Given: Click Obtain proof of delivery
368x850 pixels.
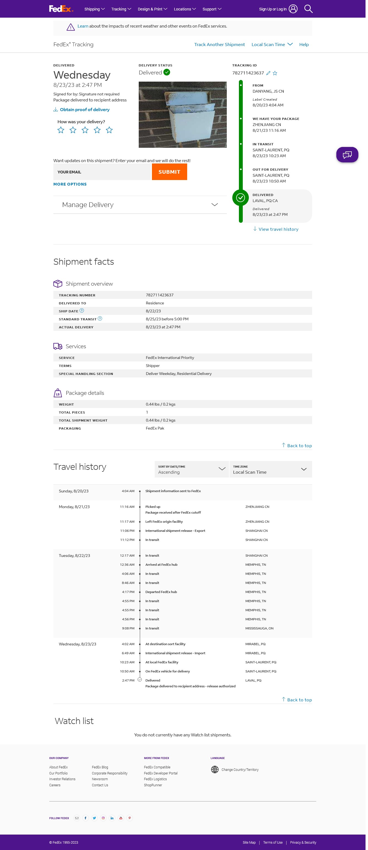Looking at the screenshot, I should click(x=81, y=109).
